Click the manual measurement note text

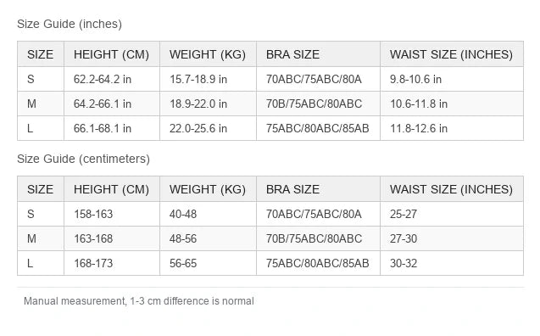pos(139,301)
